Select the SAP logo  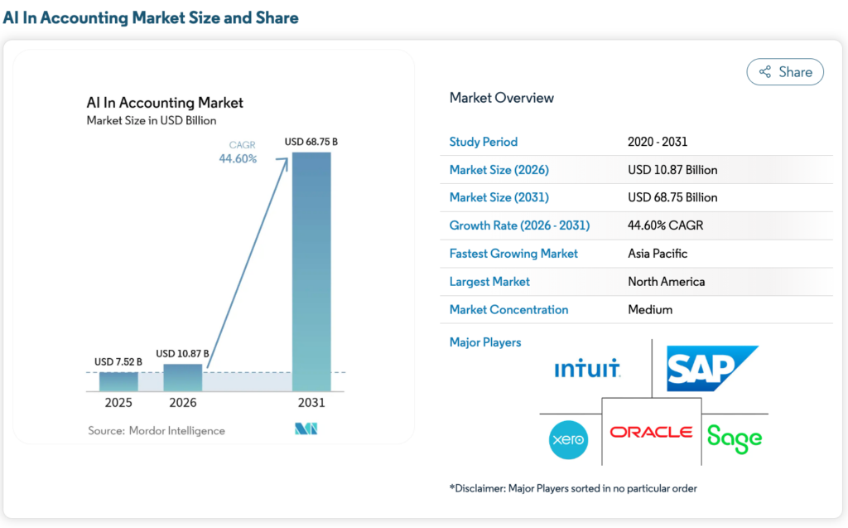click(711, 368)
